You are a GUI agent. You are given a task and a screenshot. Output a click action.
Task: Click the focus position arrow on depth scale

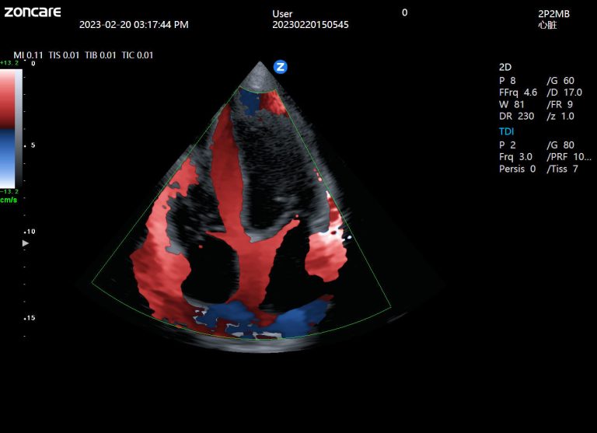pos(26,243)
